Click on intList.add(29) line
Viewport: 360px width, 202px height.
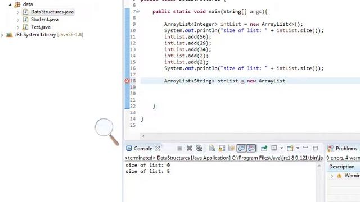tap(187, 43)
